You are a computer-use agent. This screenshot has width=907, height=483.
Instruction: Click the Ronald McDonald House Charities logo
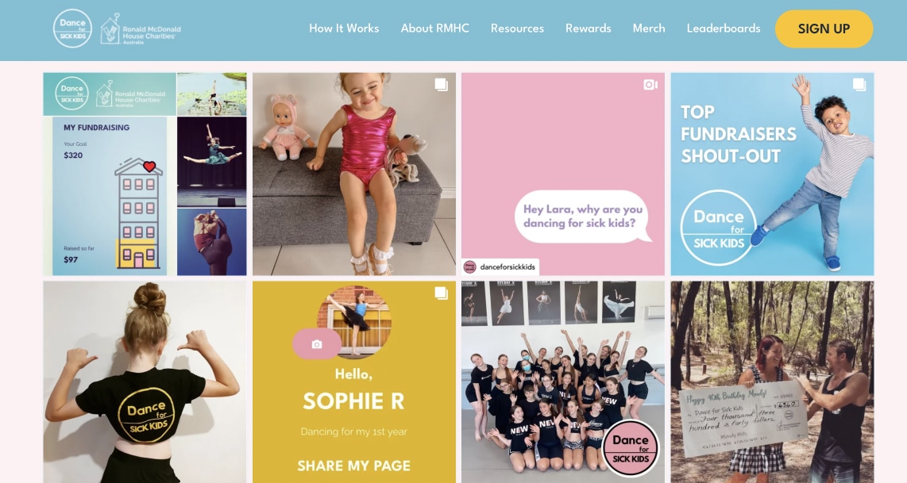(x=141, y=29)
